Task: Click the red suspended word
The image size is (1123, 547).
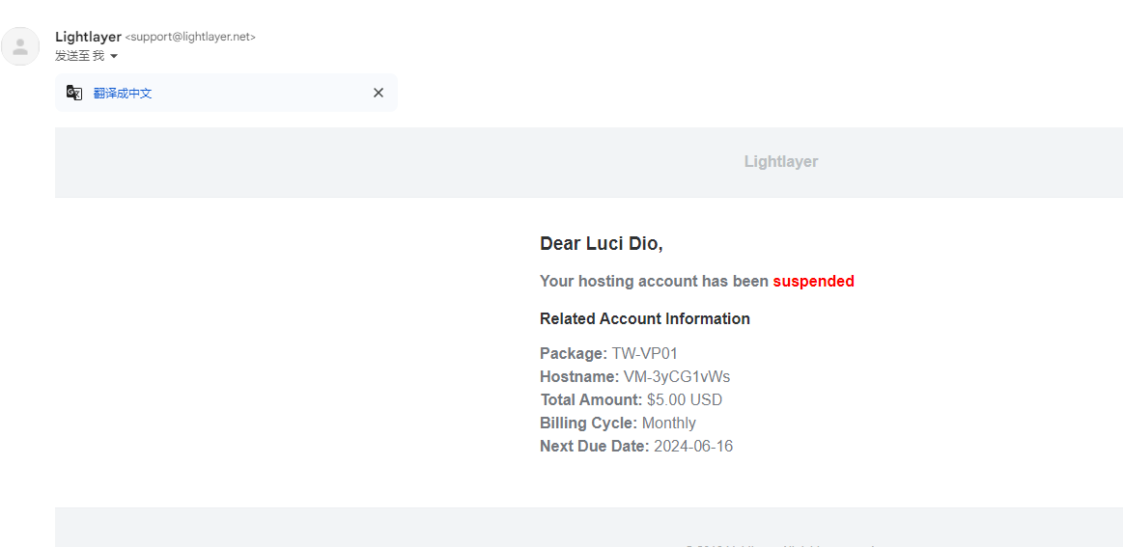Action: pos(814,282)
